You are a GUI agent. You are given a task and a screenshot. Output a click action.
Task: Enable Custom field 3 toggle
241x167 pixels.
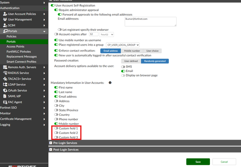pos(56,137)
